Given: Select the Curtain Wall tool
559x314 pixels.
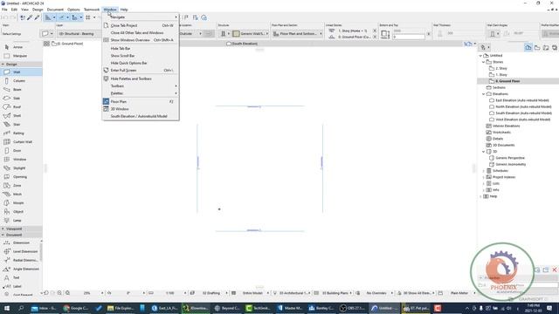Looking at the screenshot, I should 23,141.
